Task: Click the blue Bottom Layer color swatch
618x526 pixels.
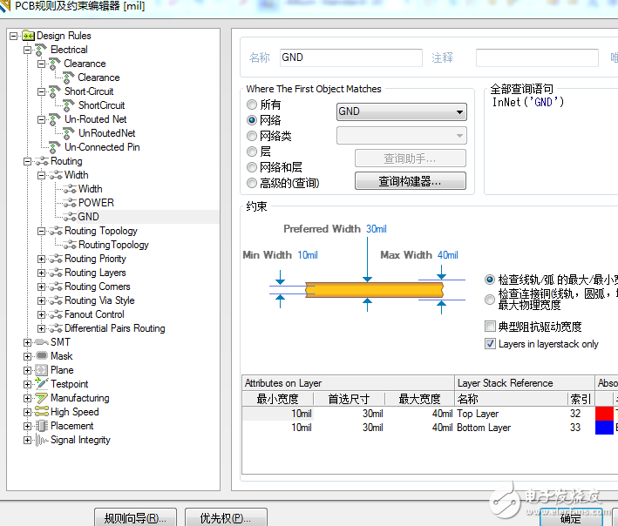Action: [x=604, y=428]
